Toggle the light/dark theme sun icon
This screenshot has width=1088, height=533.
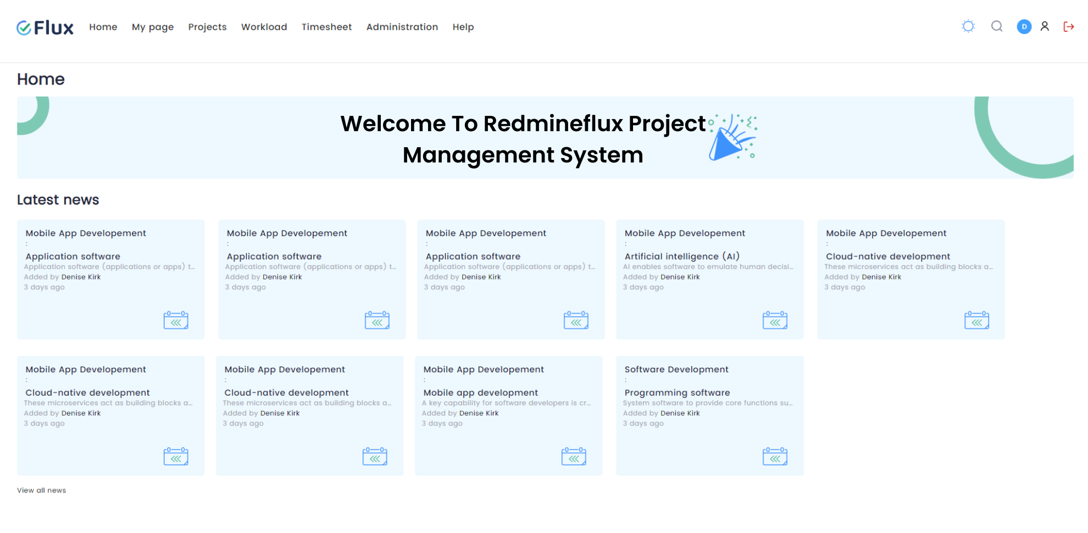coord(968,26)
